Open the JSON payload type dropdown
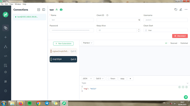The width and height of the screenshot is (190, 106). pos(87,79)
